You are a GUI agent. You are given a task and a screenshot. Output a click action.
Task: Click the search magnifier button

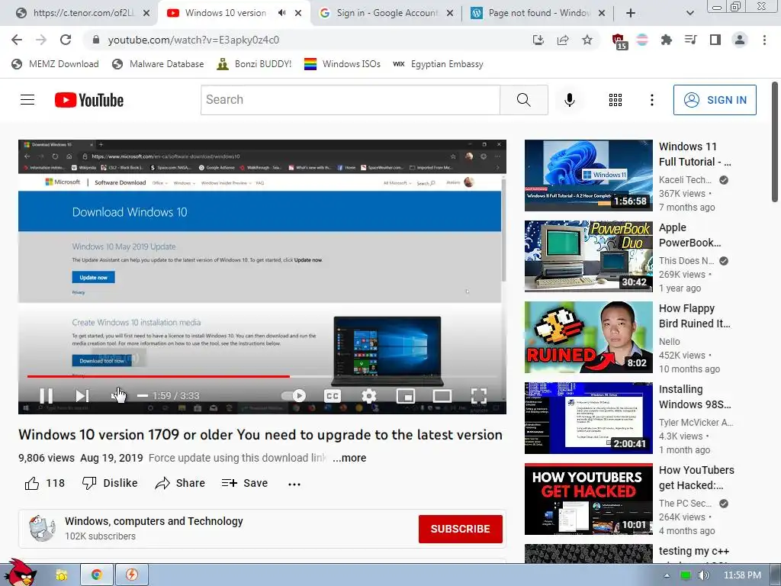pyautogui.click(x=523, y=100)
